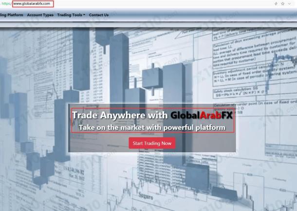Click the lightning bolt icon in address bar
The height and width of the screenshot is (211, 297).
click(276, 3)
